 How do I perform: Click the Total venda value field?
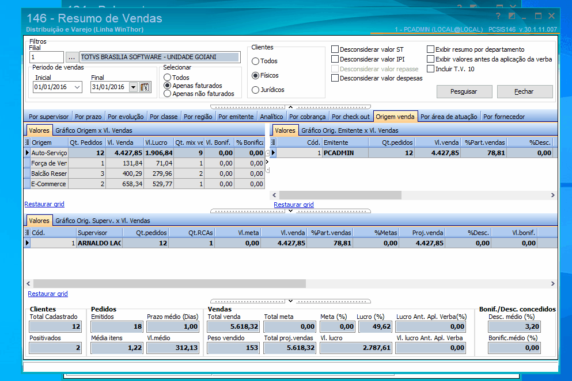[x=233, y=327]
